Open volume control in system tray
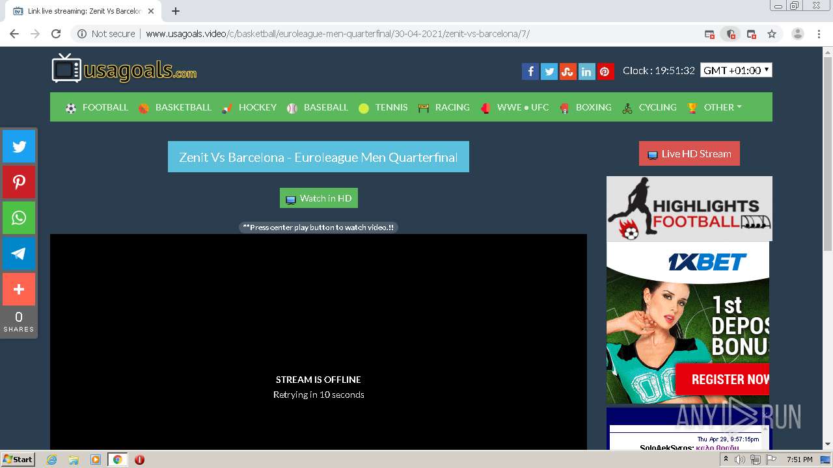The height and width of the screenshot is (468, 833). click(x=740, y=460)
